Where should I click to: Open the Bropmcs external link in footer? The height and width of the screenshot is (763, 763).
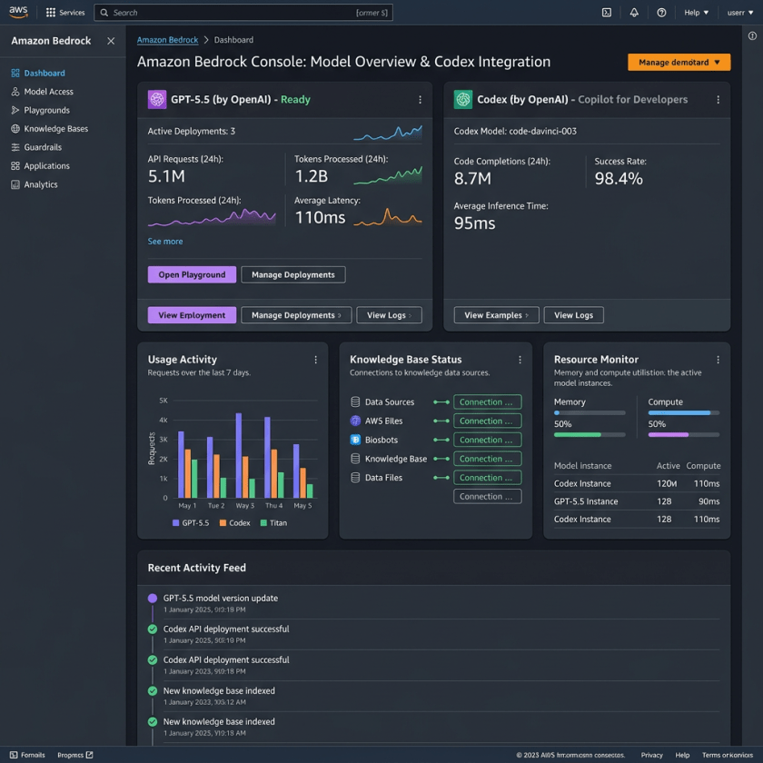(x=74, y=755)
